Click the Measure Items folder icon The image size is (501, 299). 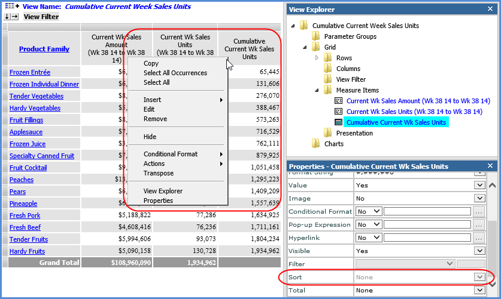tap(327, 90)
